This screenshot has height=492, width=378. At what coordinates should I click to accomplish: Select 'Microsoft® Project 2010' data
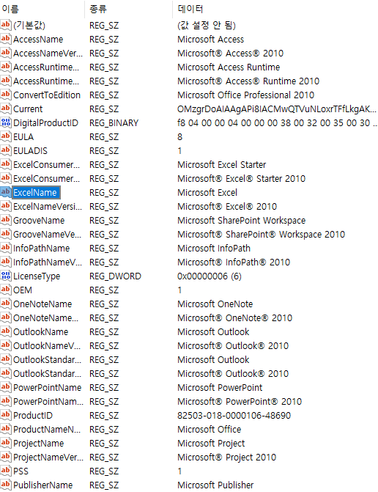(x=226, y=457)
